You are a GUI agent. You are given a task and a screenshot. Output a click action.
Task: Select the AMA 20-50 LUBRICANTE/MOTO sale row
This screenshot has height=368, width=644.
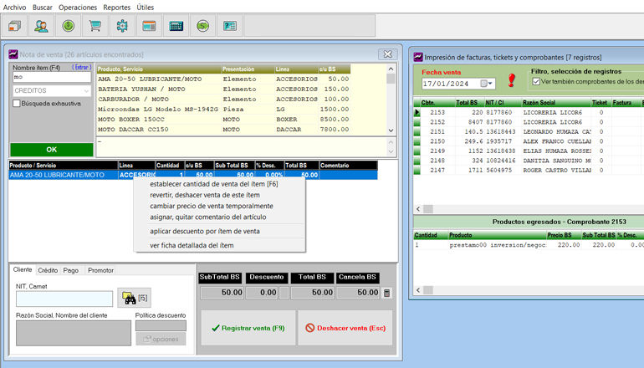(x=193, y=175)
